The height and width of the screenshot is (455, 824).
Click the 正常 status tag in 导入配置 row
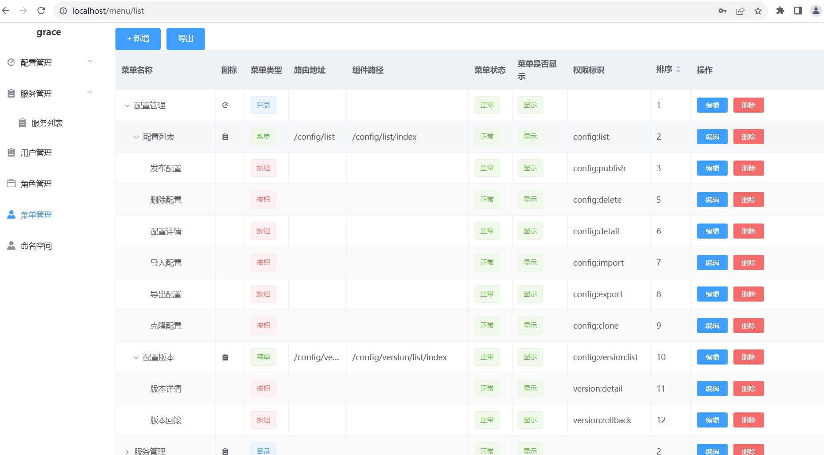[487, 263]
